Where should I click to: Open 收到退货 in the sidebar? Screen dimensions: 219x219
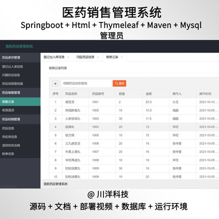(x=20, y=110)
